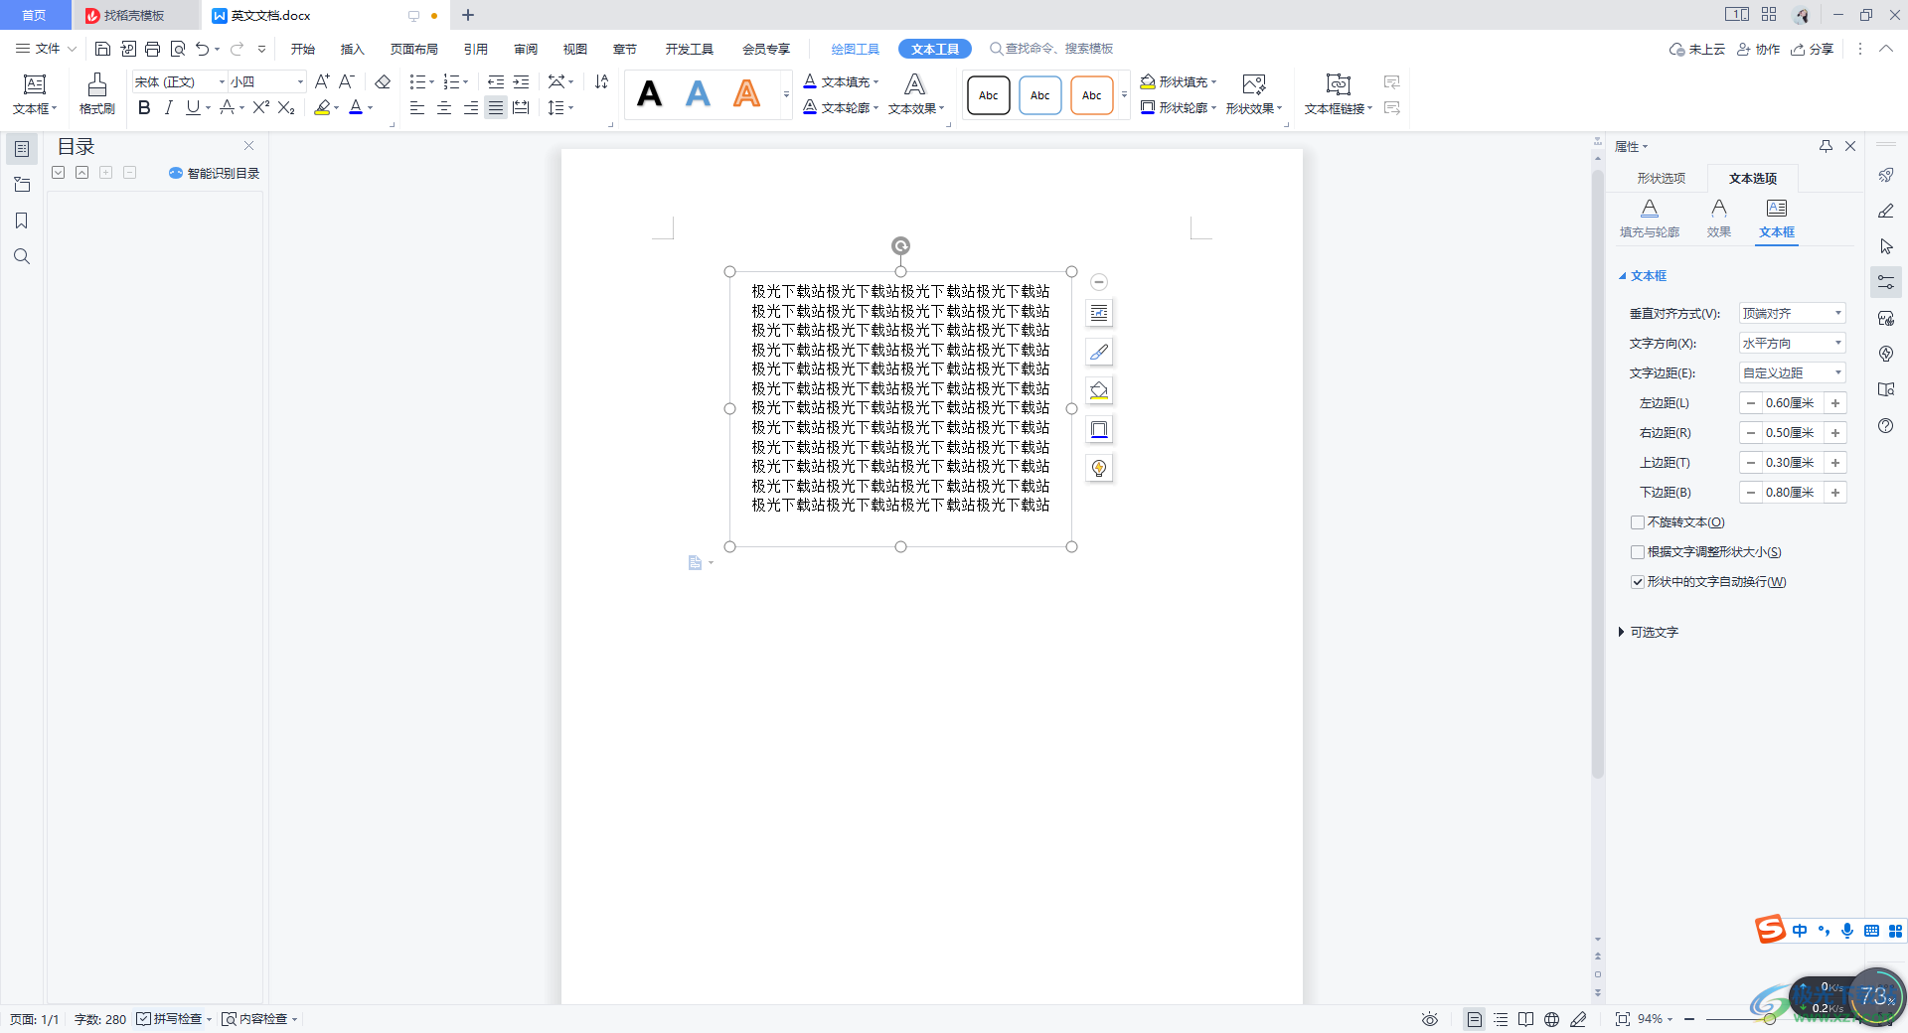
Task: Click the justify alignment icon
Action: (x=495, y=107)
